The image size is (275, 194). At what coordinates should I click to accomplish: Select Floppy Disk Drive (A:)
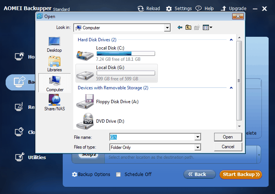coord(107,102)
